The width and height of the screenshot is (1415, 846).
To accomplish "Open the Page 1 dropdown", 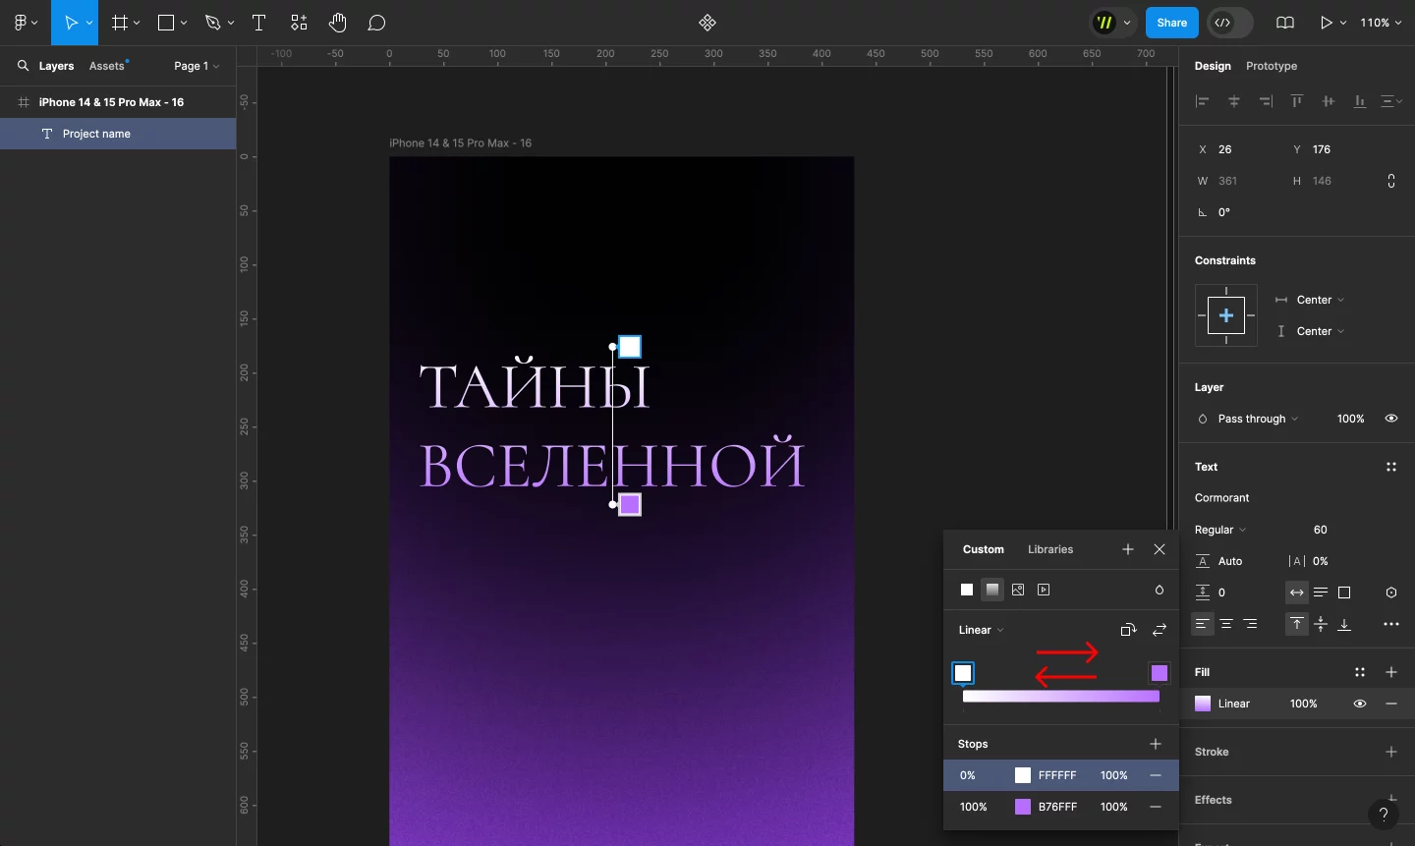I will pos(197,66).
